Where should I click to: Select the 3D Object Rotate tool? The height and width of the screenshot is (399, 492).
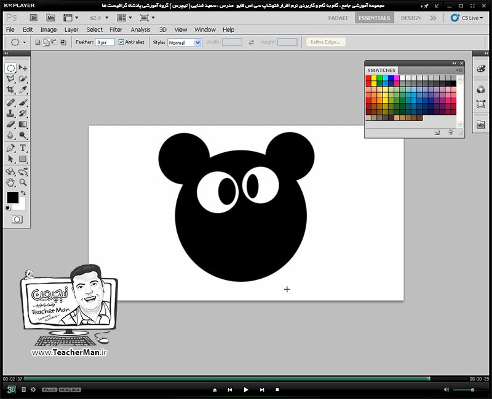(x=10, y=171)
